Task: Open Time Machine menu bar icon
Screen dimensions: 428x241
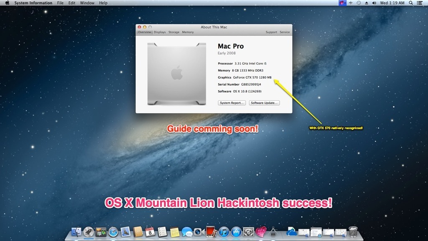Action: coord(359,3)
